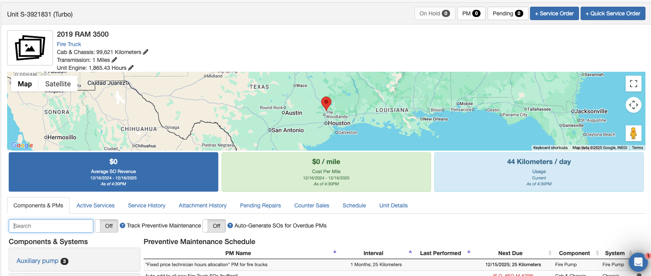
Task: Create a new Service Order
Action: (554, 13)
